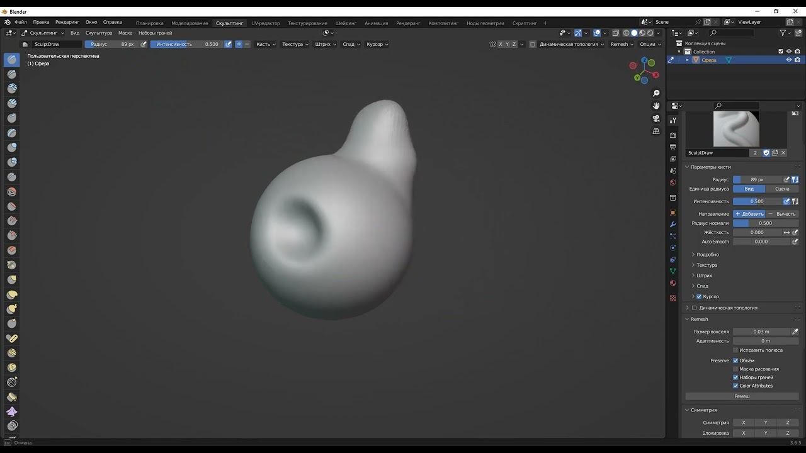
Task: Open the outliner filter funnel
Action: point(783,33)
